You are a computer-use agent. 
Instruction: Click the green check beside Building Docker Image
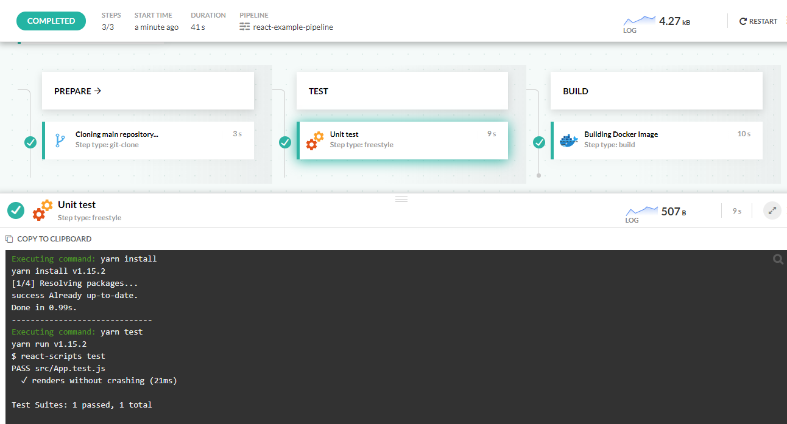pos(539,142)
